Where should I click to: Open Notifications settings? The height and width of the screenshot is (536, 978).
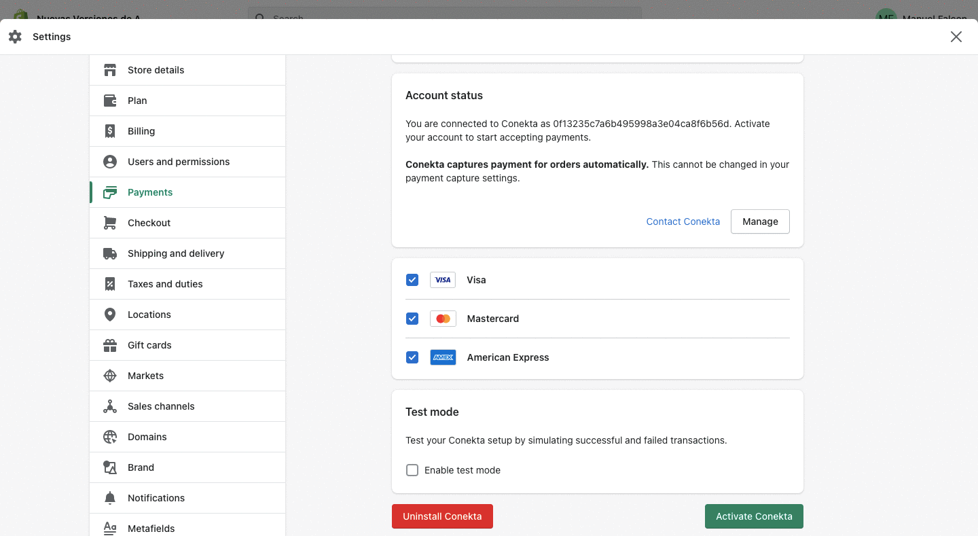point(187,498)
